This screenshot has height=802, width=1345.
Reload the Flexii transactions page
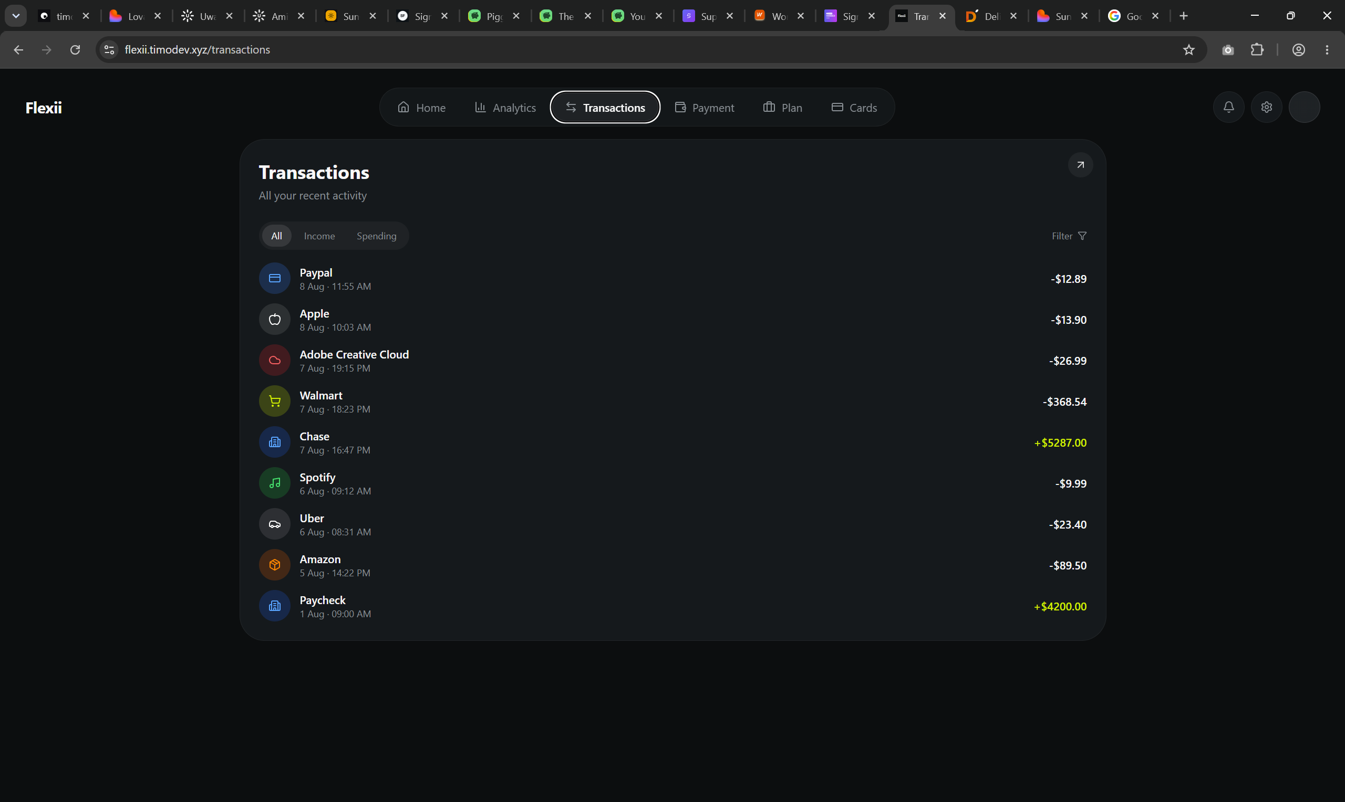pyautogui.click(x=75, y=50)
